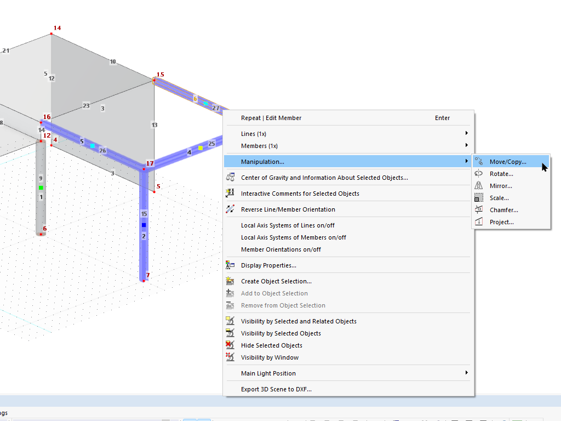Select Mirror... in the submenu
Screen dimensions: 561x421
click(x=511, y=186)
